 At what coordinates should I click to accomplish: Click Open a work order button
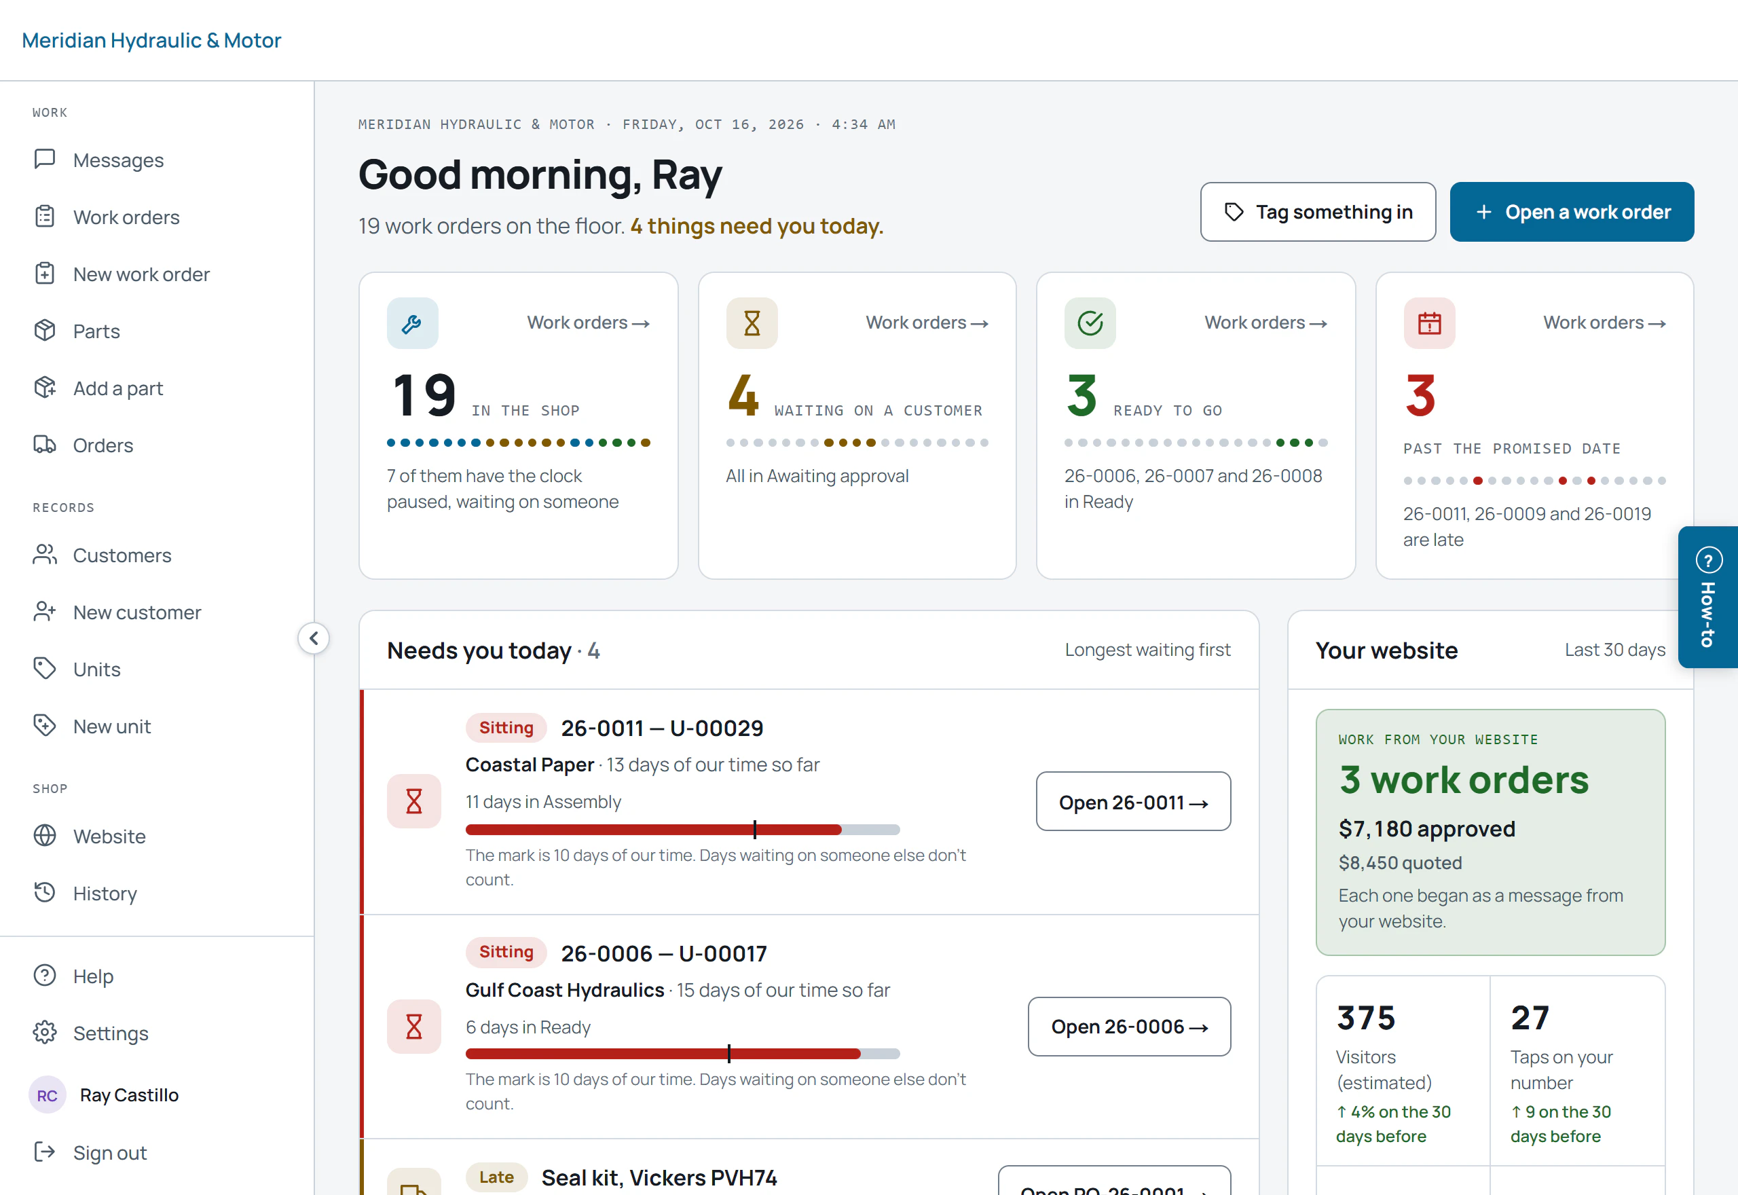tap(1572, 212)
